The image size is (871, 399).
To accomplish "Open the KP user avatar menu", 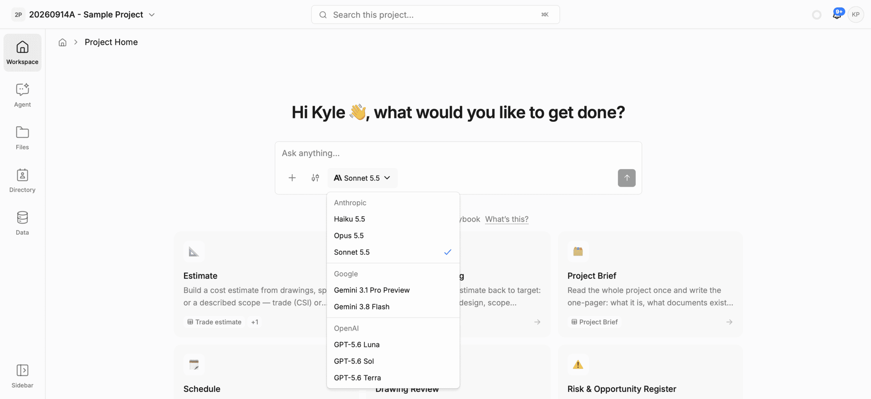I will point(856,15).
